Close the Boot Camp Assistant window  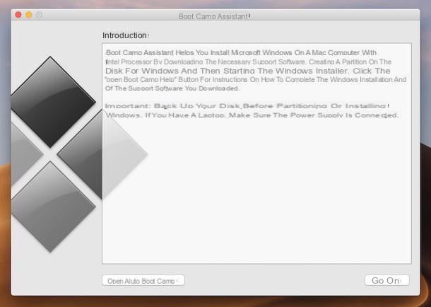click(x=18, y=15)
